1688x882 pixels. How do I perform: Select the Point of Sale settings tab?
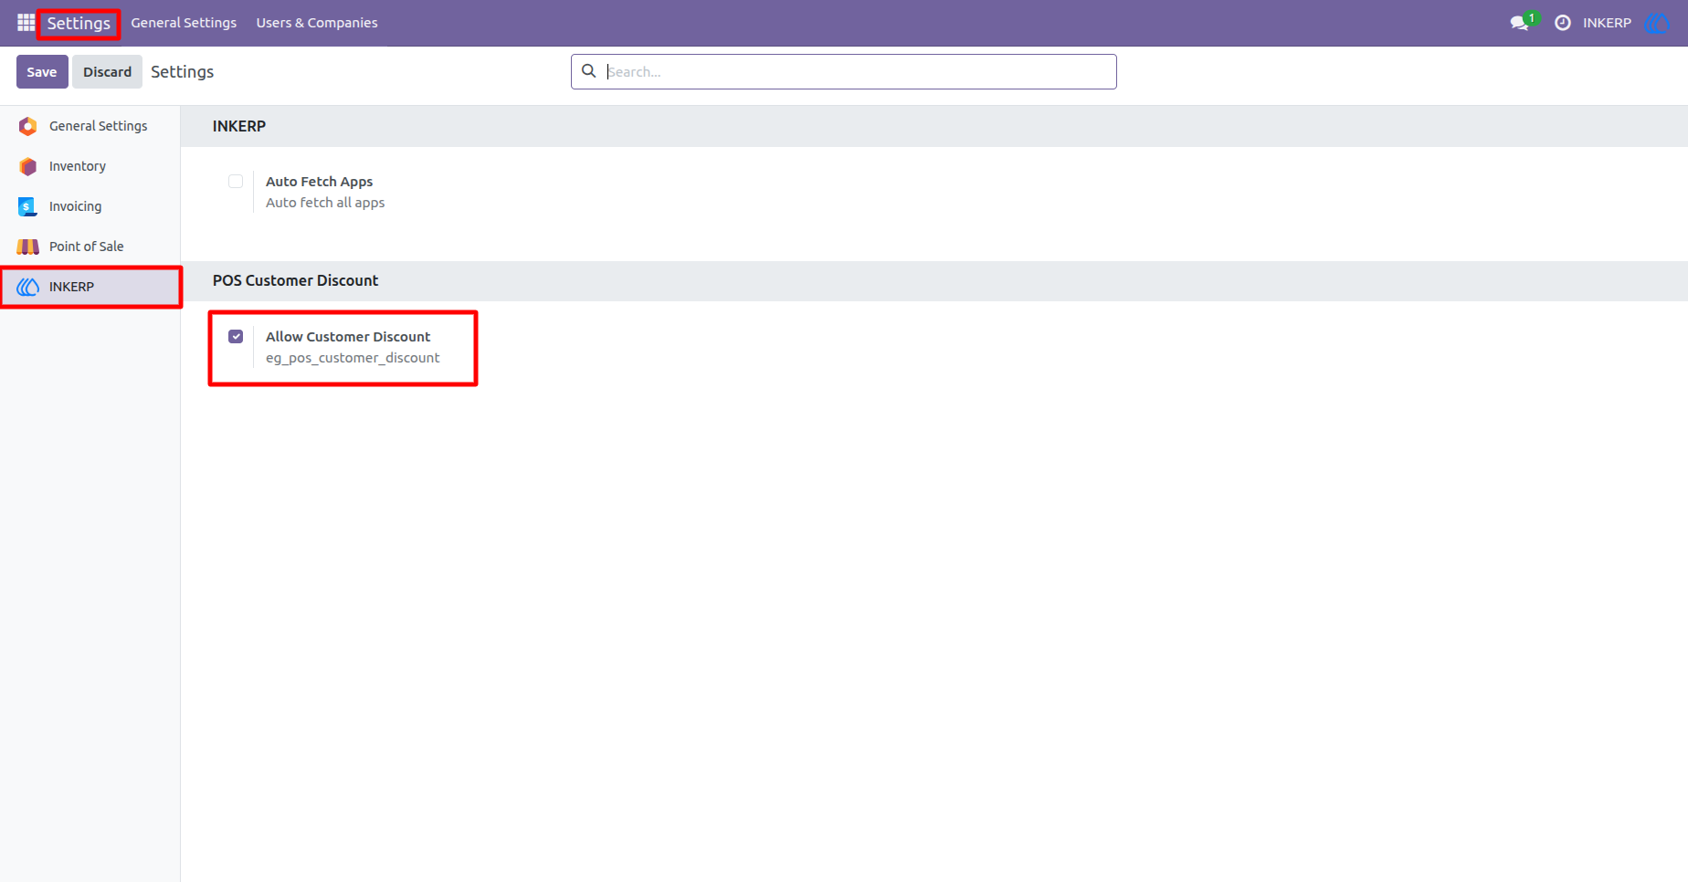90,247
